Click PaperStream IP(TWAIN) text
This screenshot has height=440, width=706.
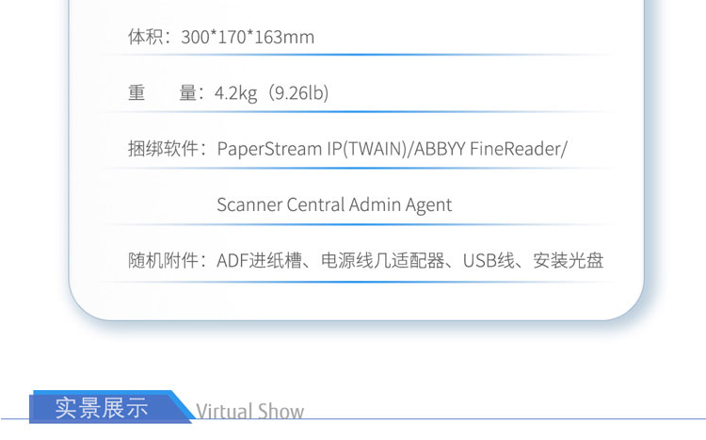(312, 149)
